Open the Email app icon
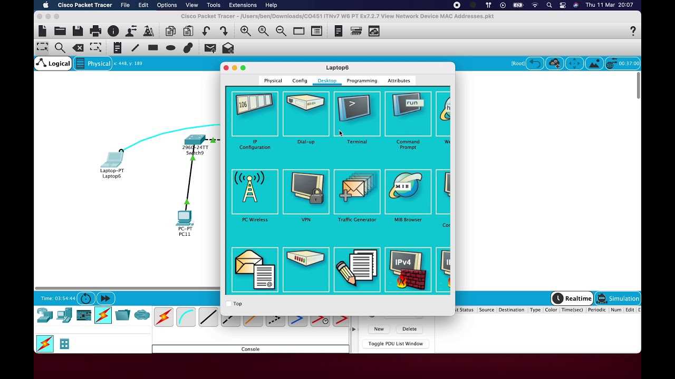 [255, 270]
